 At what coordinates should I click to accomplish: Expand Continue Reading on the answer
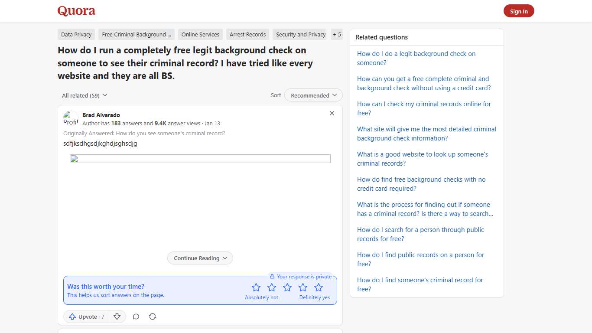coord(200,258)
